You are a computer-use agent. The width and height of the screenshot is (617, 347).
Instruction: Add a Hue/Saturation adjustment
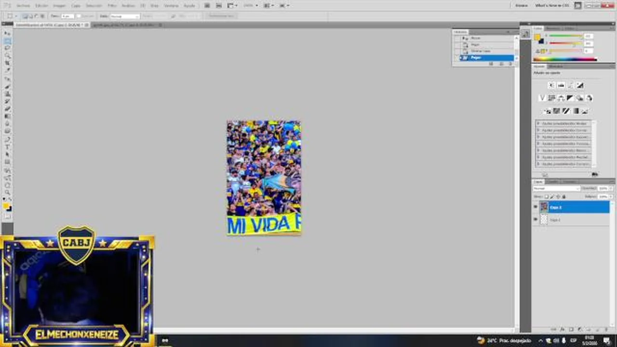pos(551,98)
